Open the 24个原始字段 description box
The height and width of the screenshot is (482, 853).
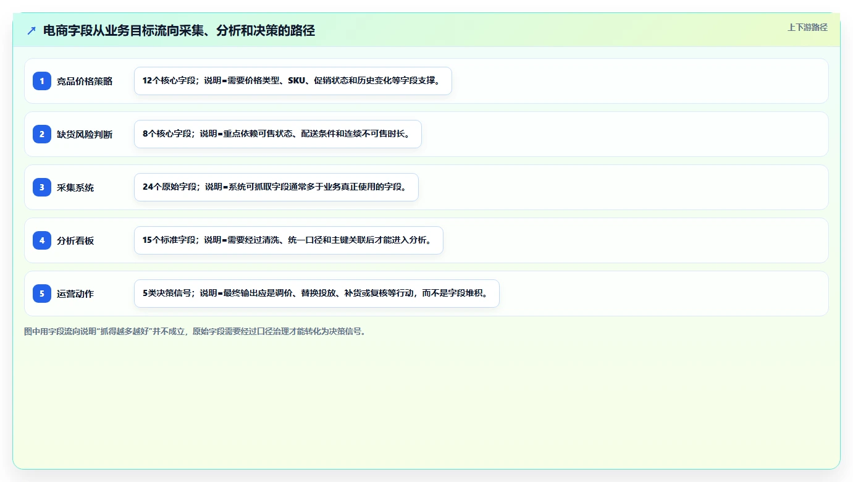[276, 187]
